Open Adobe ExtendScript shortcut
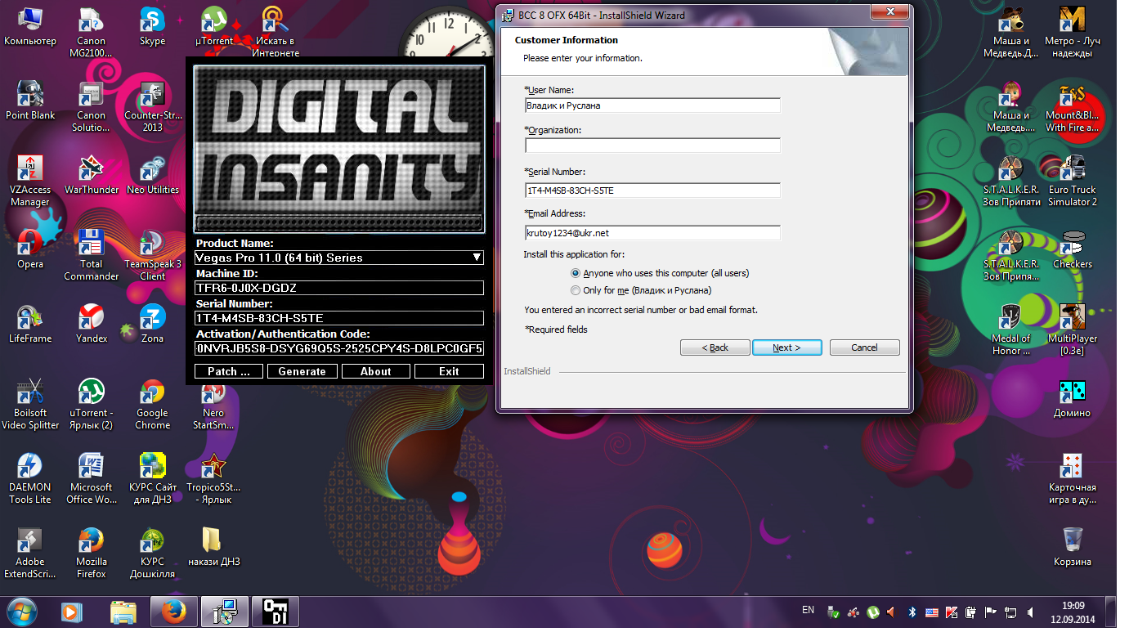 30,554
